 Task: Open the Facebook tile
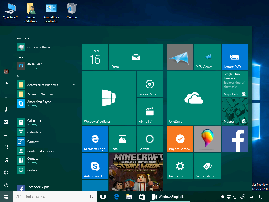click(235, 139)
